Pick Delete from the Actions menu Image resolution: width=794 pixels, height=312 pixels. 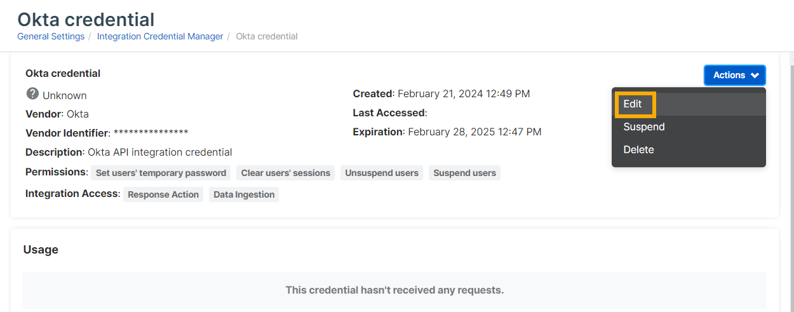638,150
